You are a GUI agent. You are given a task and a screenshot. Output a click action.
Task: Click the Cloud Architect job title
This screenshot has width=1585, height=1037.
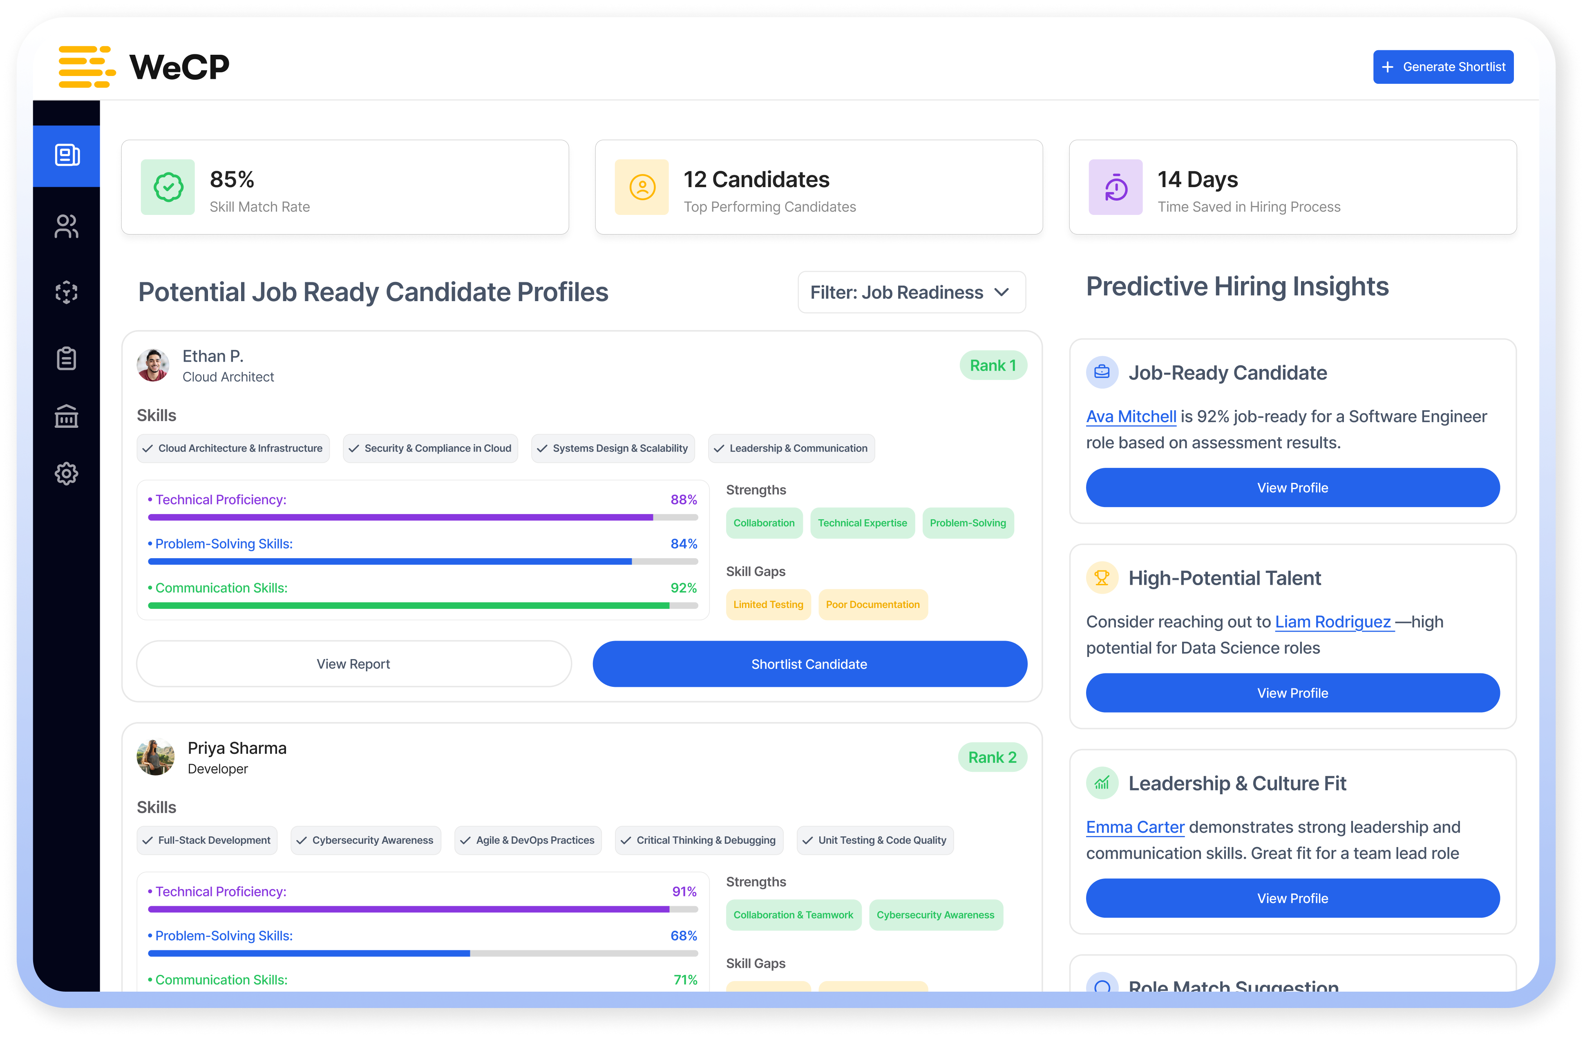click(228, 377)
